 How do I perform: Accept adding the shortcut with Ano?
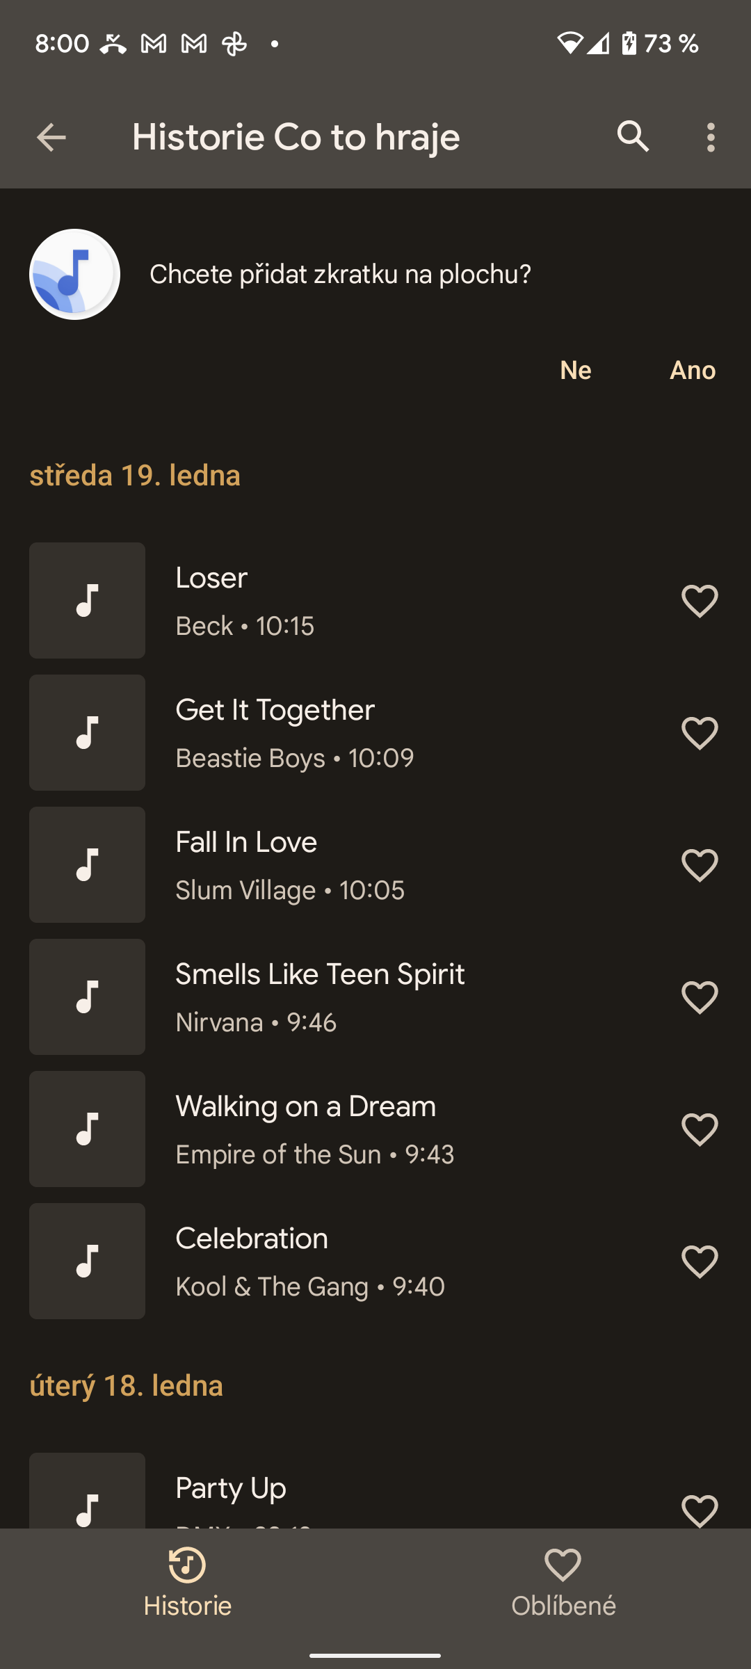[693, 370]
